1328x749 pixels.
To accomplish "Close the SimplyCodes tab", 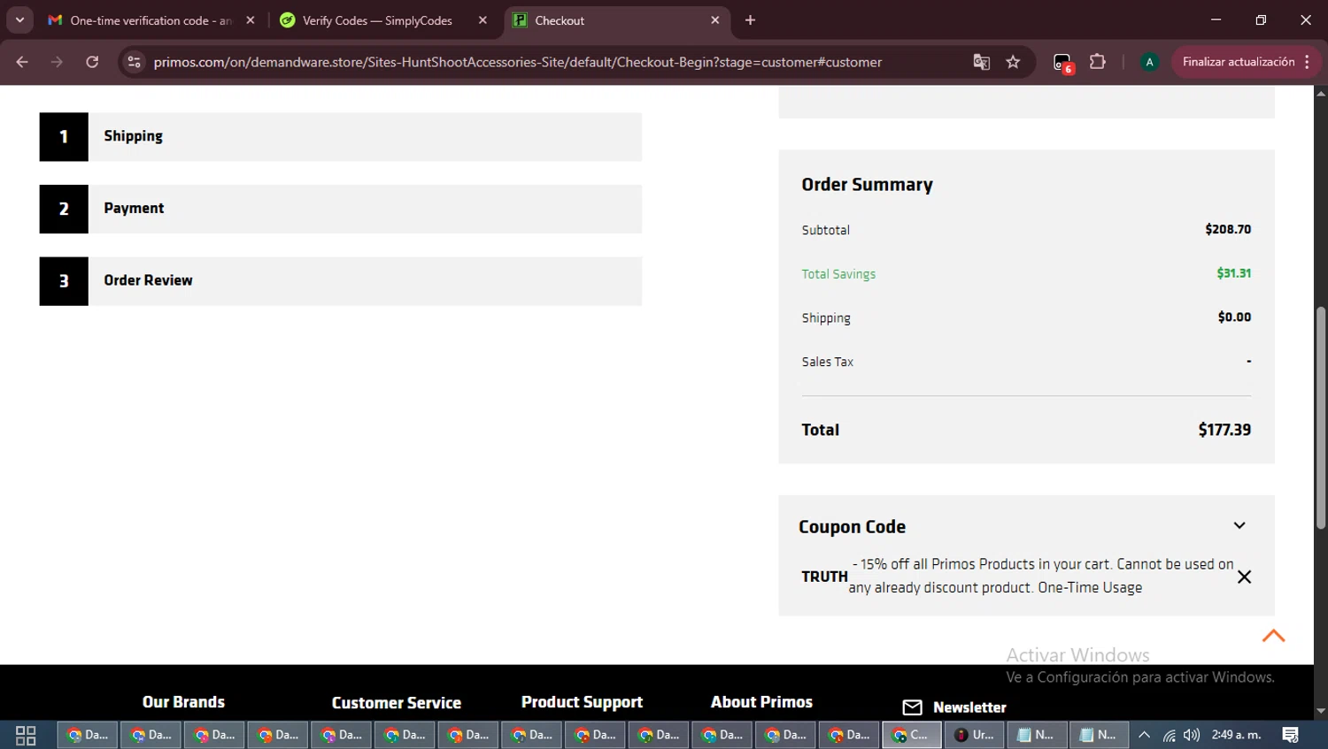I will (x=483, y=20).
